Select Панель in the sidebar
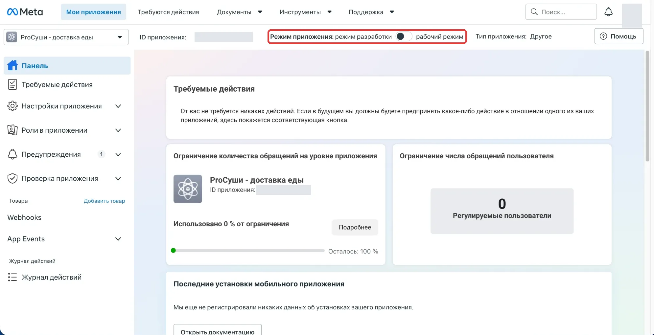This screenshot has width=654, height=335. (67, 65)
